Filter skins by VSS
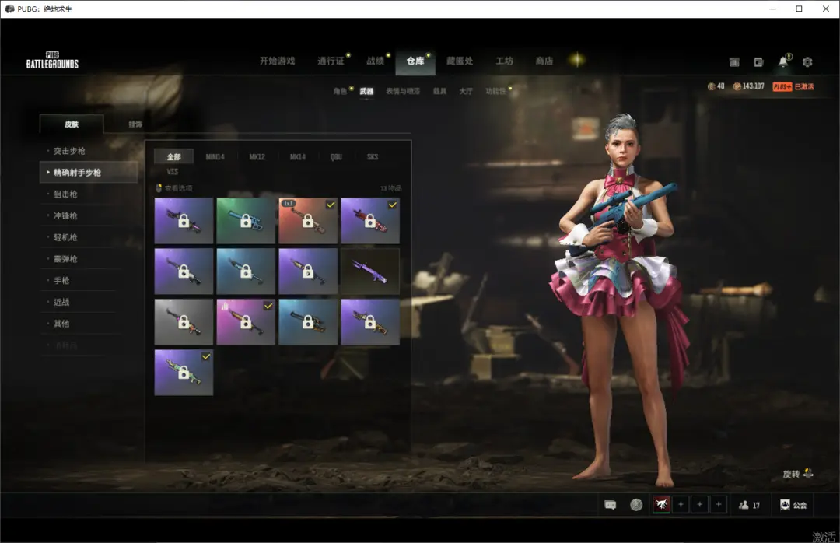This screenshot has width=840, height=543. coord(173,172)
